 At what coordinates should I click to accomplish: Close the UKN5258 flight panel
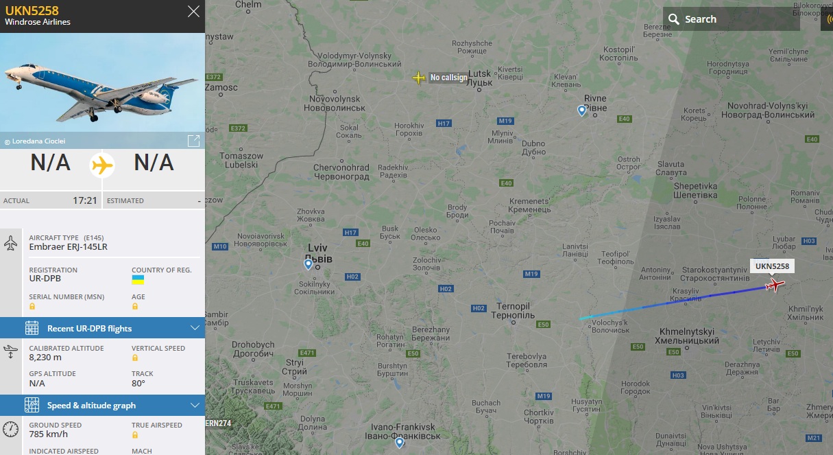tap(194, 12)
